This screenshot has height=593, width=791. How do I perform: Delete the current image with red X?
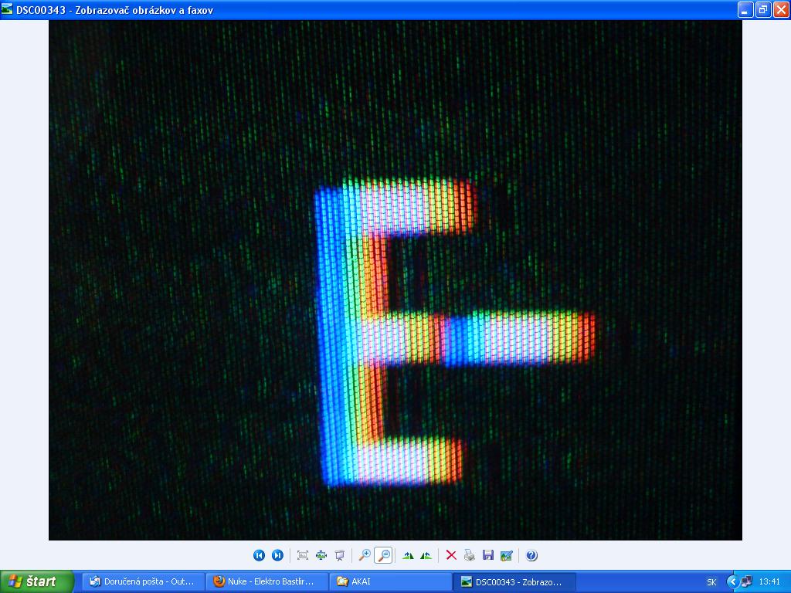(x=451, y=555)
